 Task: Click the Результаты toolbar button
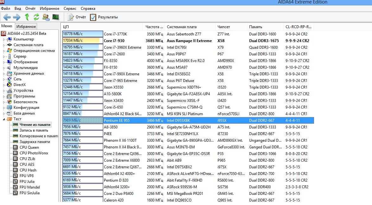point(104,17)
